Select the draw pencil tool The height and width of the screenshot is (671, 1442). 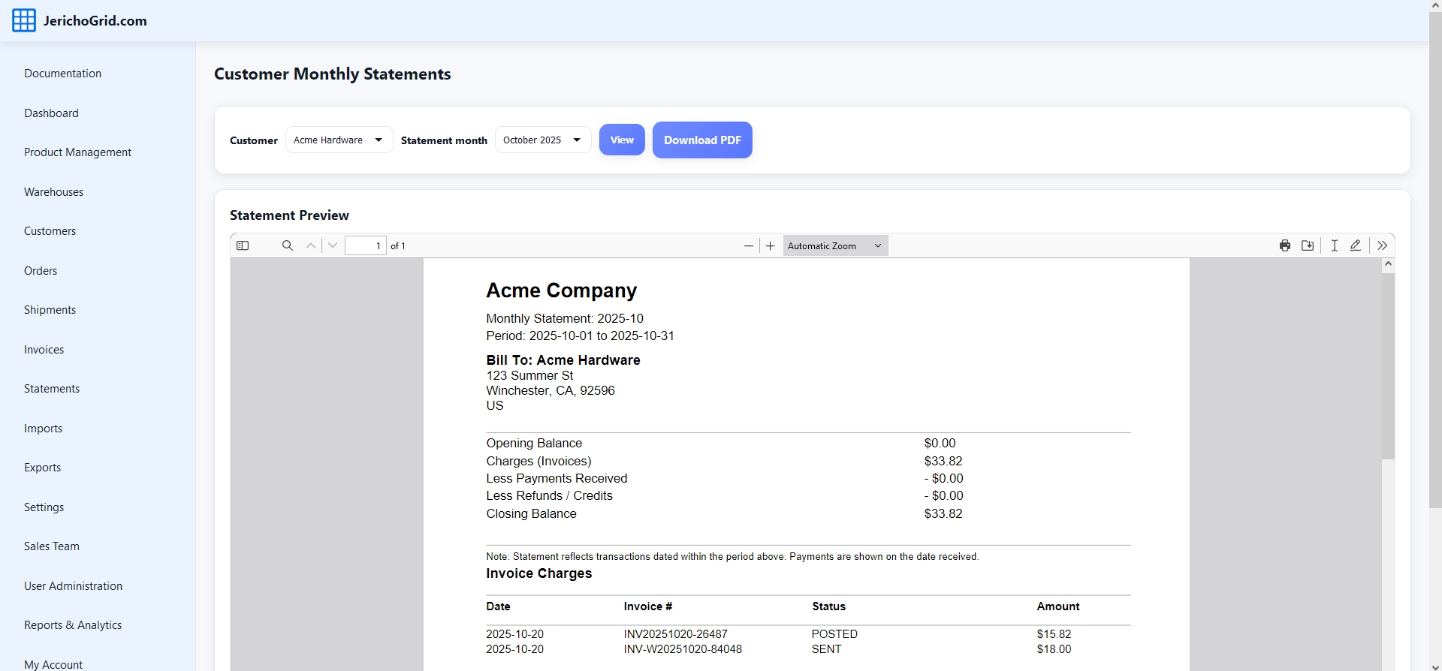(x=1356, y=245)
